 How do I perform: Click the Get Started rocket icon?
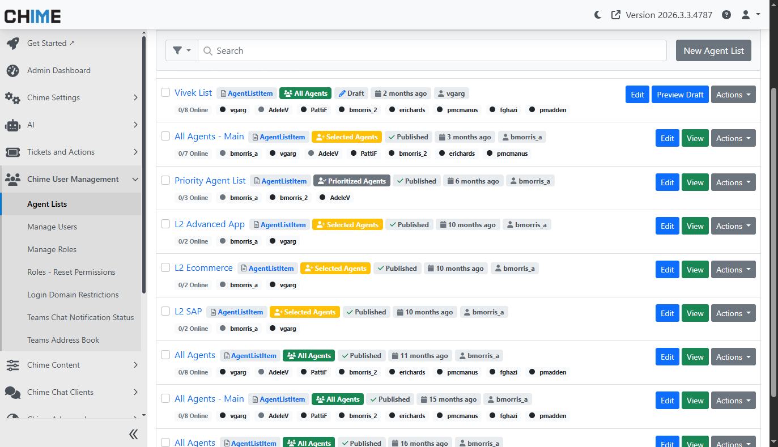(x=12, y=44)
